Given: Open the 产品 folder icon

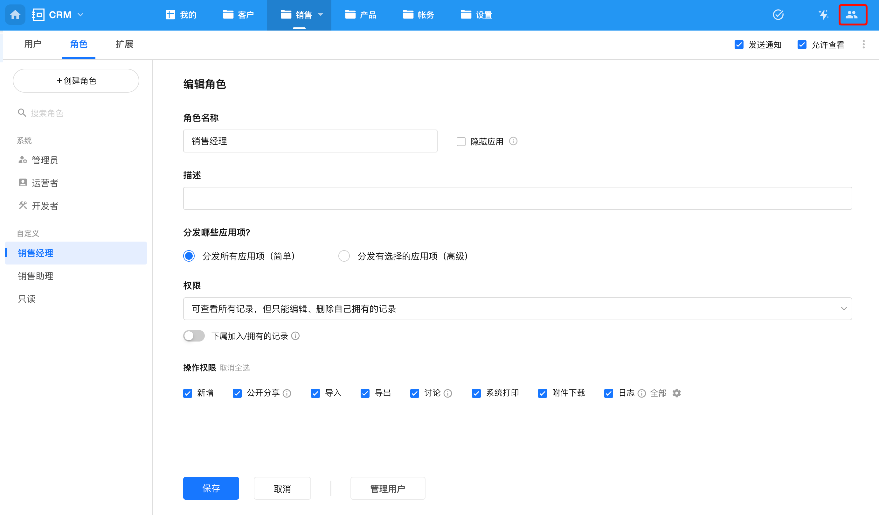Looking at the screenshot, I should pos(350,15).
